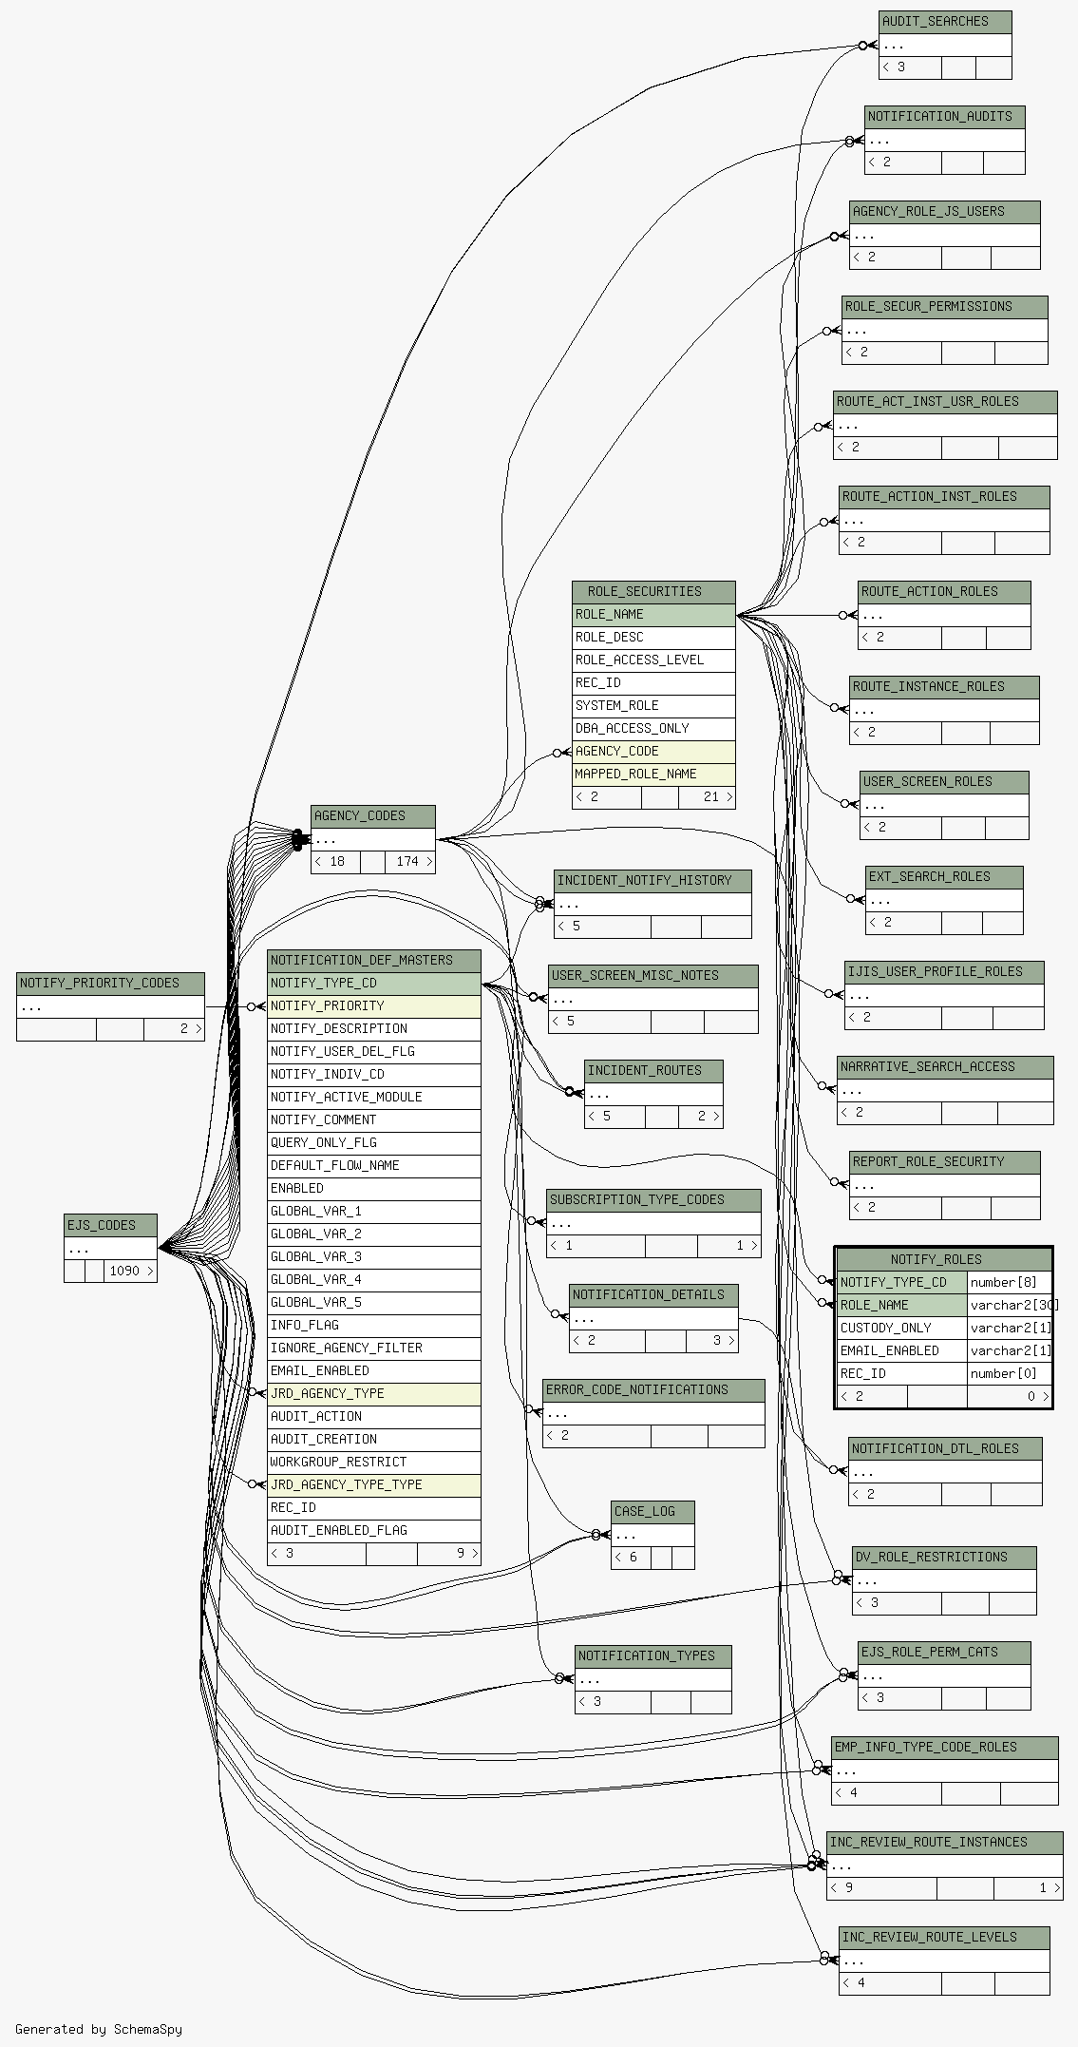Viewport: 1078px width, 2047px height.
Task: Click AGENCY_CODE column in ROLE_SECURITIES
Action: click(x=653, y=752)
